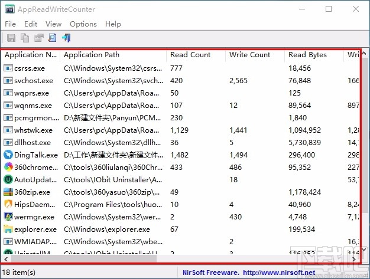Click the horizontal scrollbar right arrow
Screen dimensions: 370x279
[x=354, y=259]
